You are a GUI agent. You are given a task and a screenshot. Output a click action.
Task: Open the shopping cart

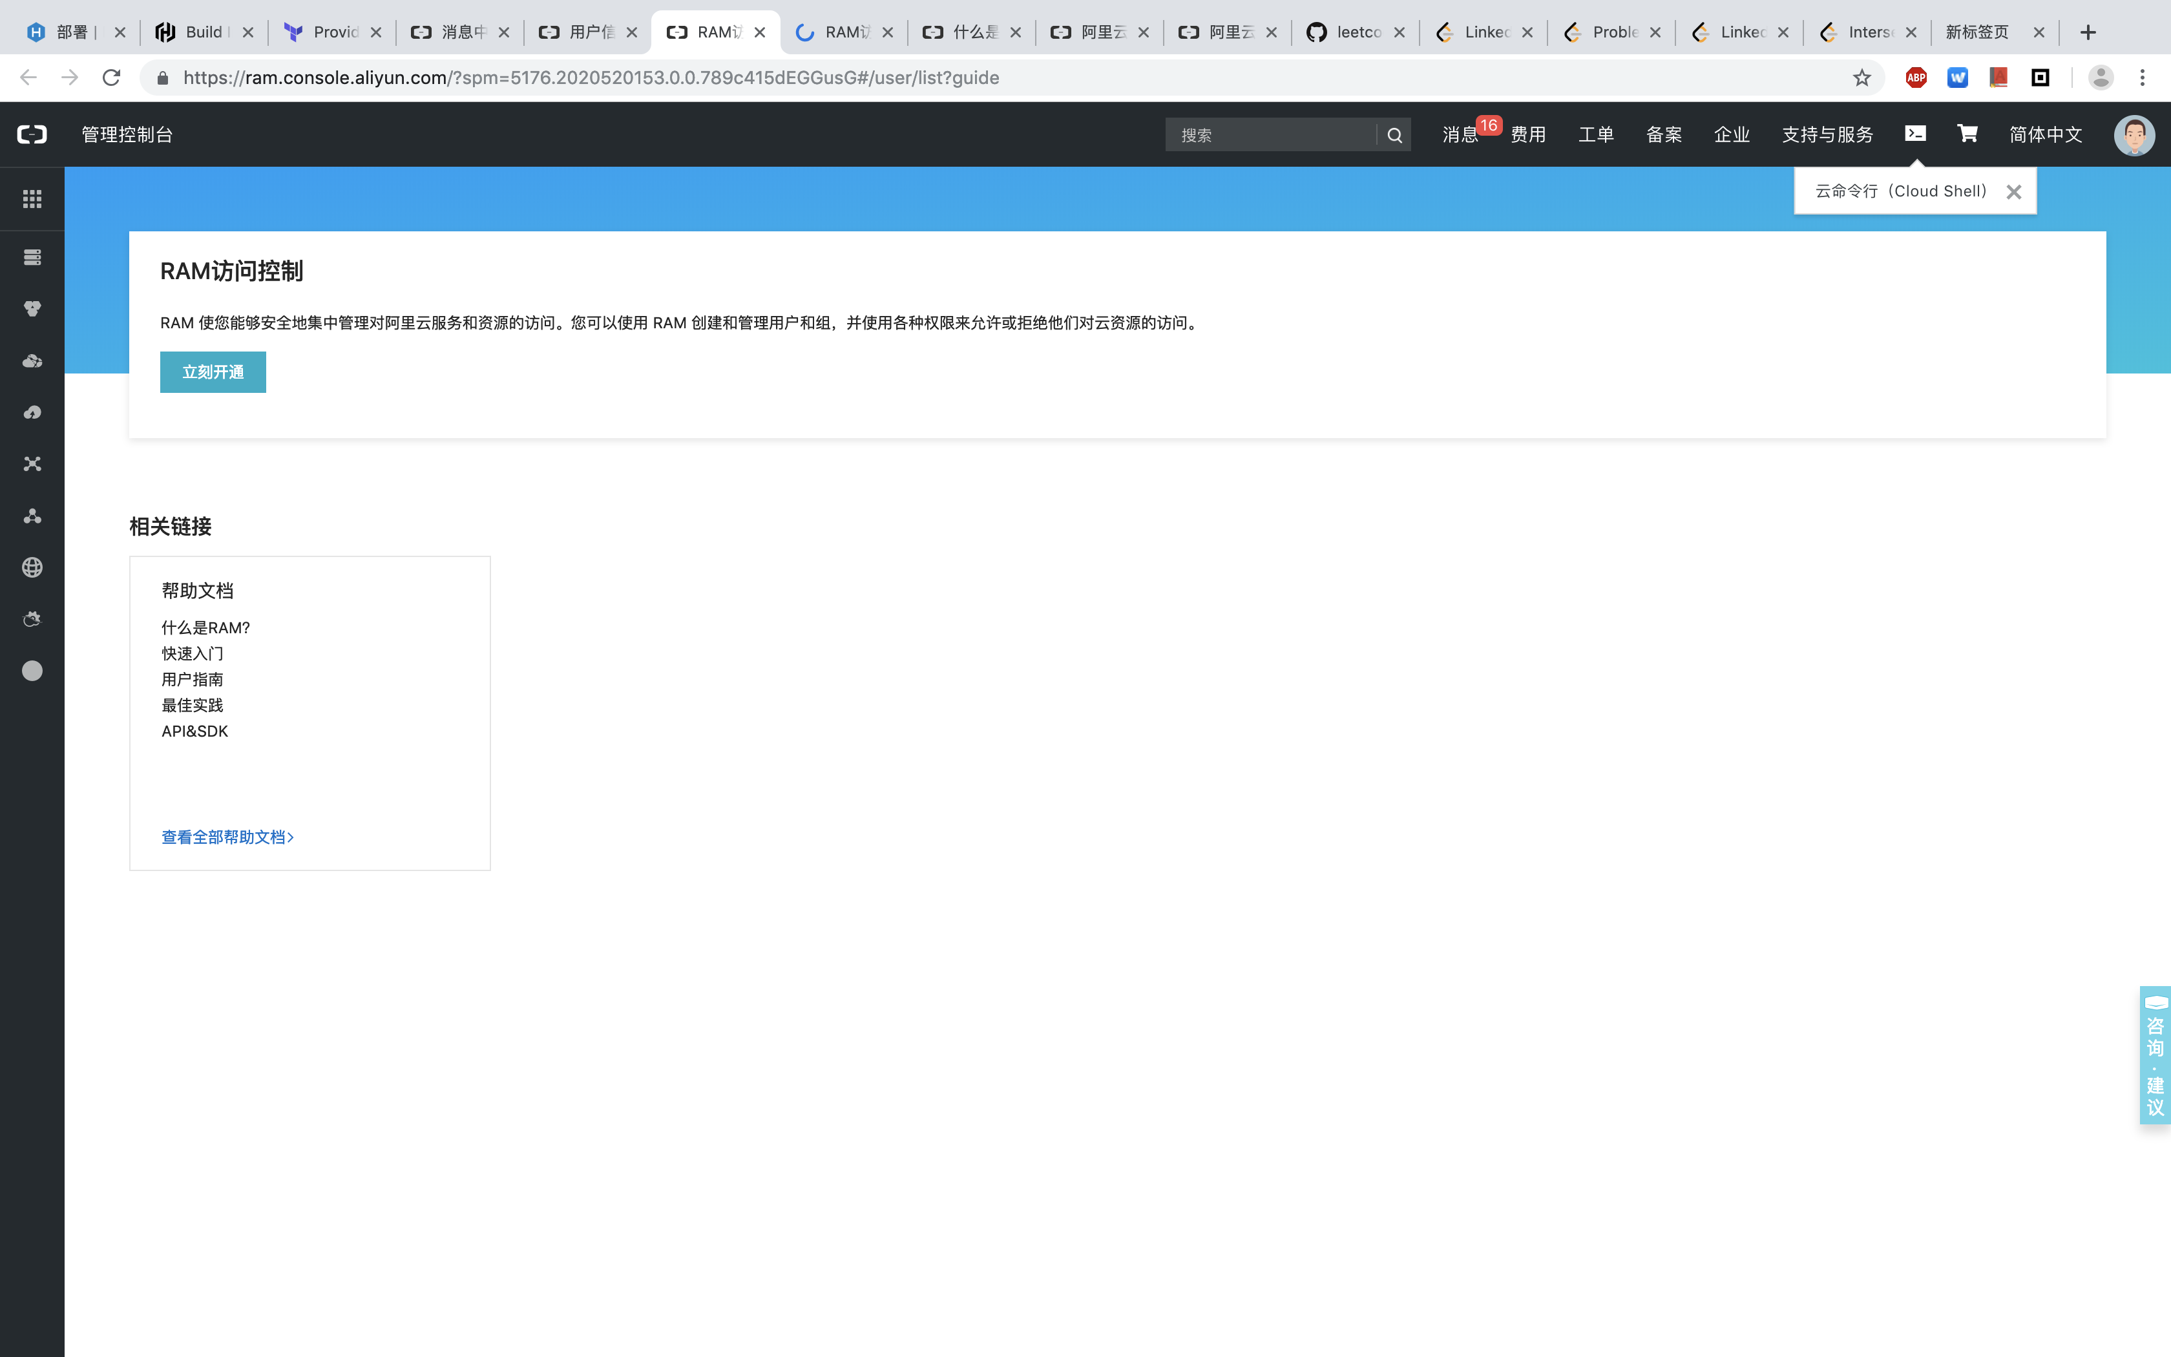1966,133
